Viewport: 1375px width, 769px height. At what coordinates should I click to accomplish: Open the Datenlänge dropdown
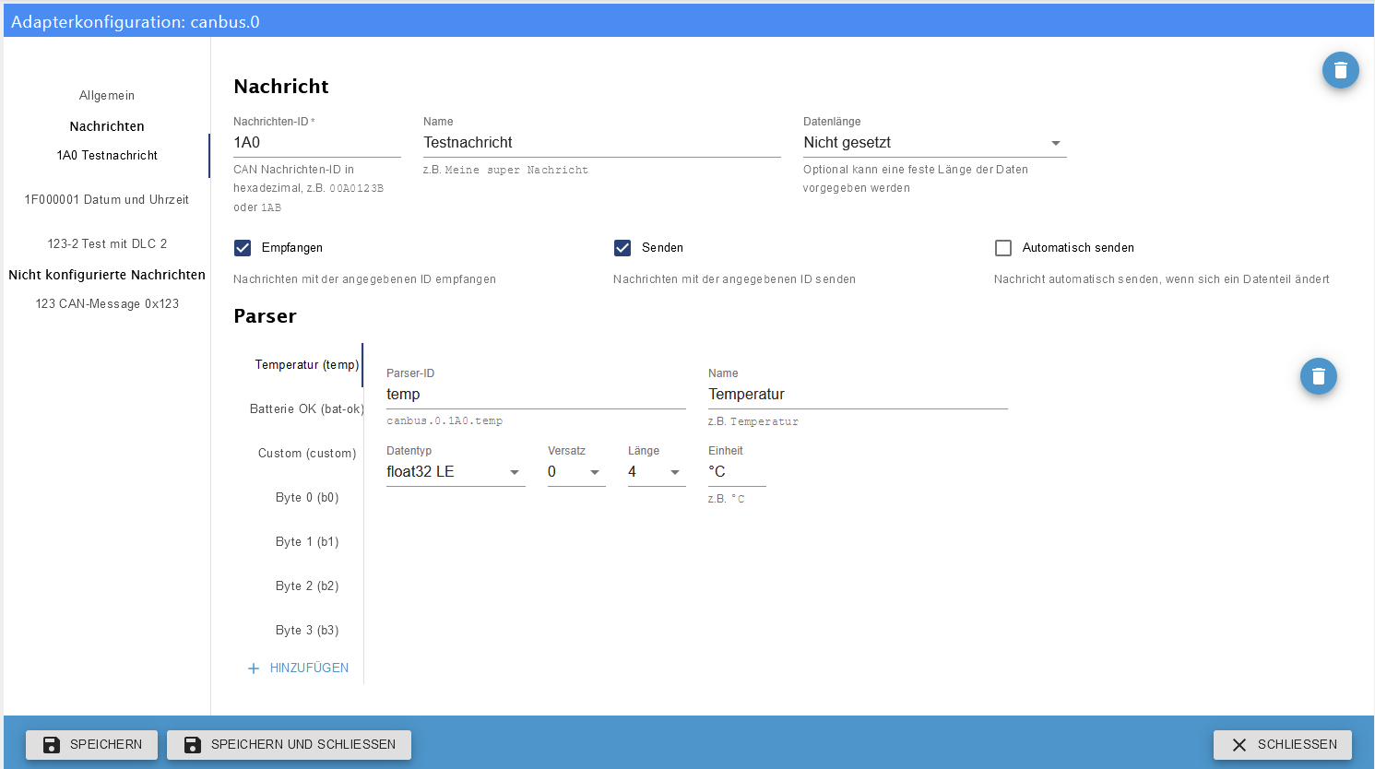pyautogui.click(x=934, y=143)
